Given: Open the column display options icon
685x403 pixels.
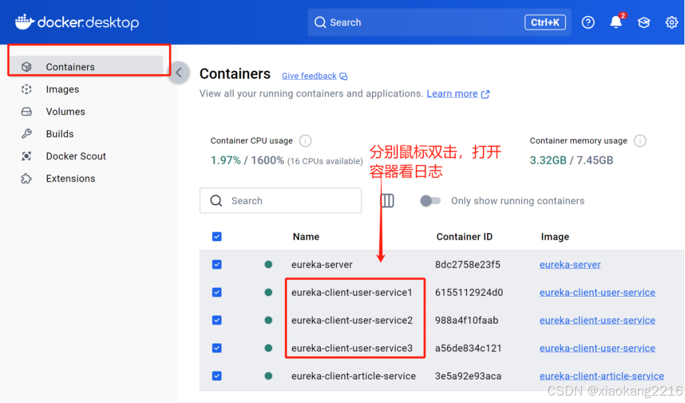Looking at the screenshot, I should (x=386, y=200).
